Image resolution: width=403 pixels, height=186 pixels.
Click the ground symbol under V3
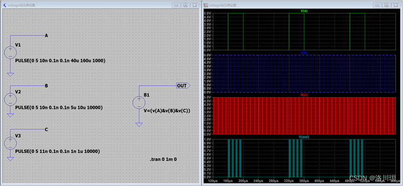point(11,159)
